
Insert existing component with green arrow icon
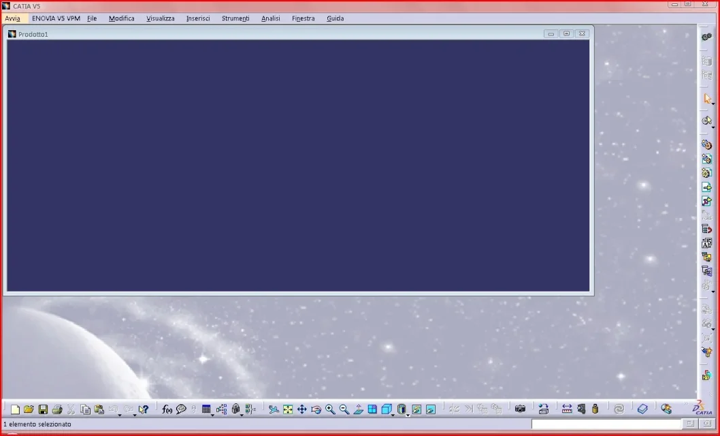706,187
